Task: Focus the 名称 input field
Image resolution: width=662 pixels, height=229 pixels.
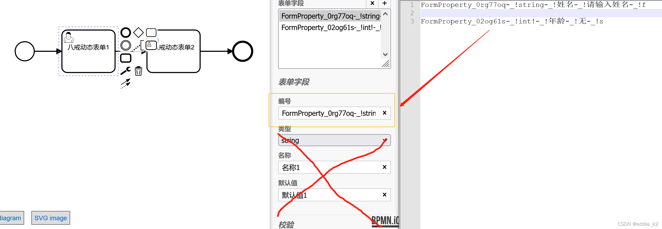Action: pos(329,167)
